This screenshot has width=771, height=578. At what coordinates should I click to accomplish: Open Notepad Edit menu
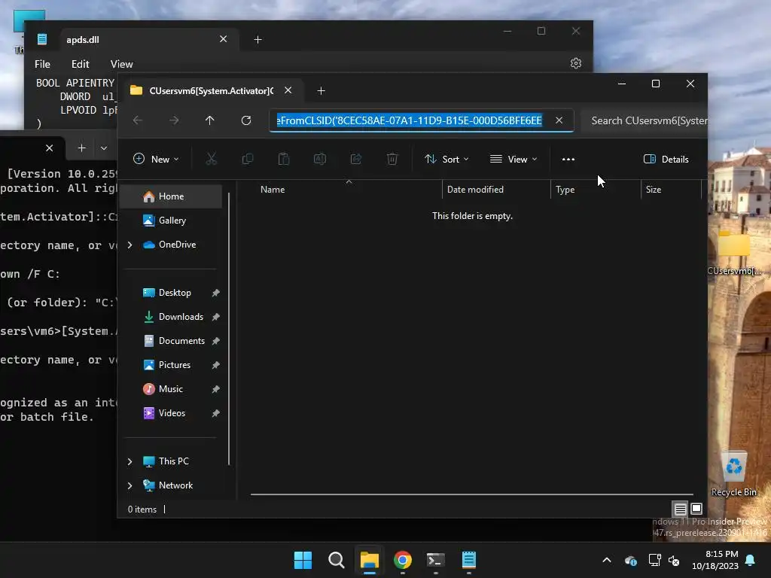[80, 64]
